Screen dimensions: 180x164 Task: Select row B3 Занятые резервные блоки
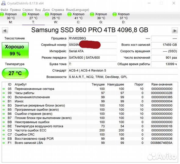click(88, 105)
